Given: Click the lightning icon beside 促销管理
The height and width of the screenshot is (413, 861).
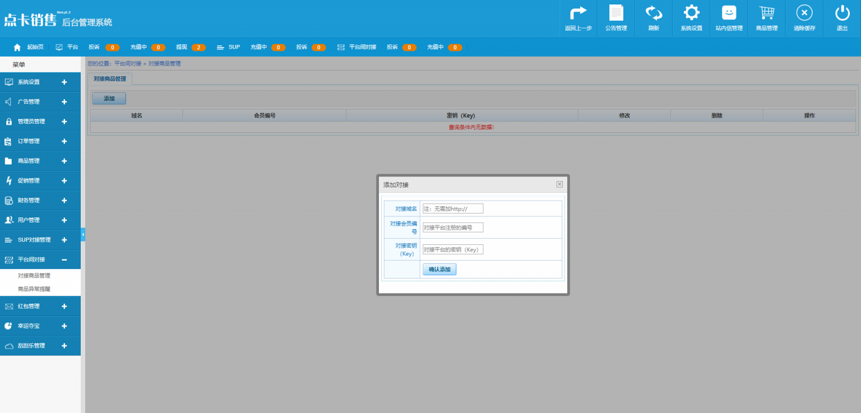Looking at the screenshot, I should 8,180.
